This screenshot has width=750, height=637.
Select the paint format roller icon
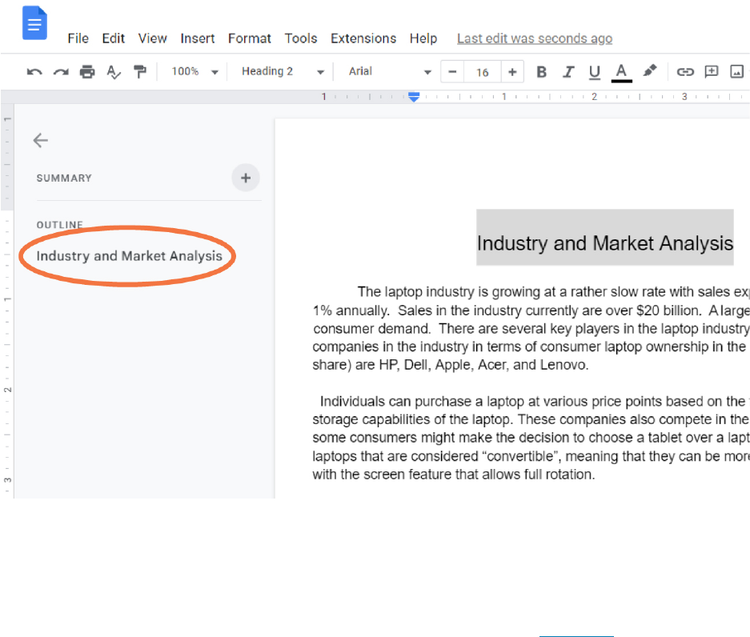point(139,72)
